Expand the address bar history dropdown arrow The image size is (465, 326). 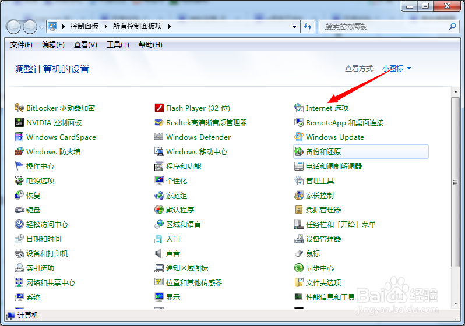[x=294, y=27]
